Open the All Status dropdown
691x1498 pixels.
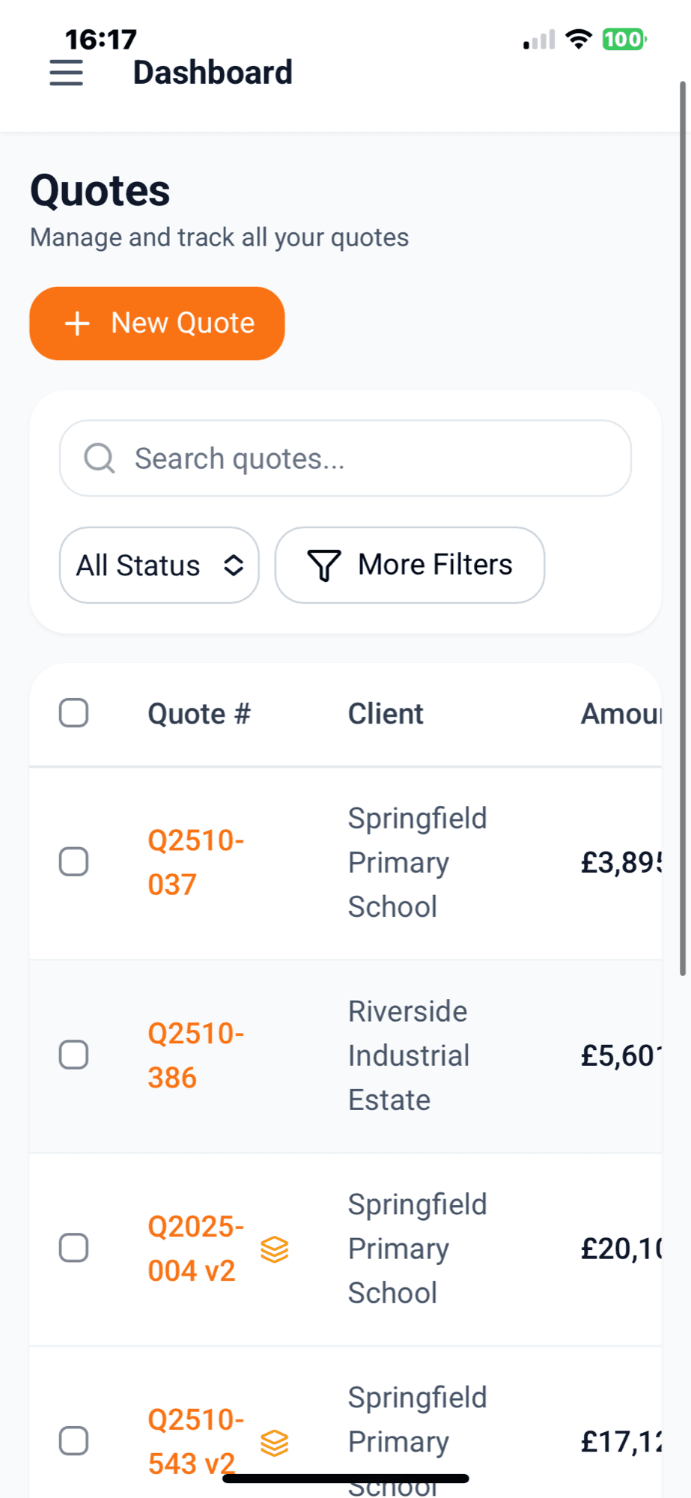[x=159, y=565]
